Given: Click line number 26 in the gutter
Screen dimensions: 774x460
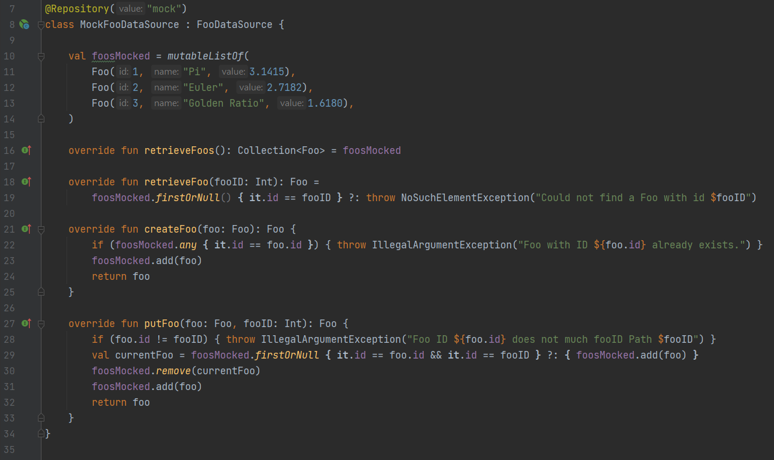Looking at the screenshot, I should pos(9,308).
